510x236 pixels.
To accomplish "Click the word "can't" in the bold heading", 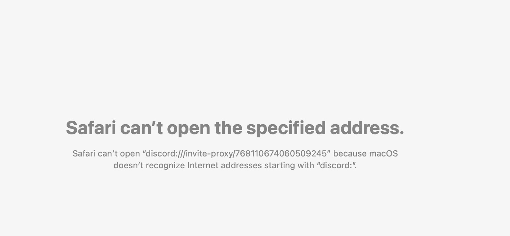I will click(x=142, y=128).
